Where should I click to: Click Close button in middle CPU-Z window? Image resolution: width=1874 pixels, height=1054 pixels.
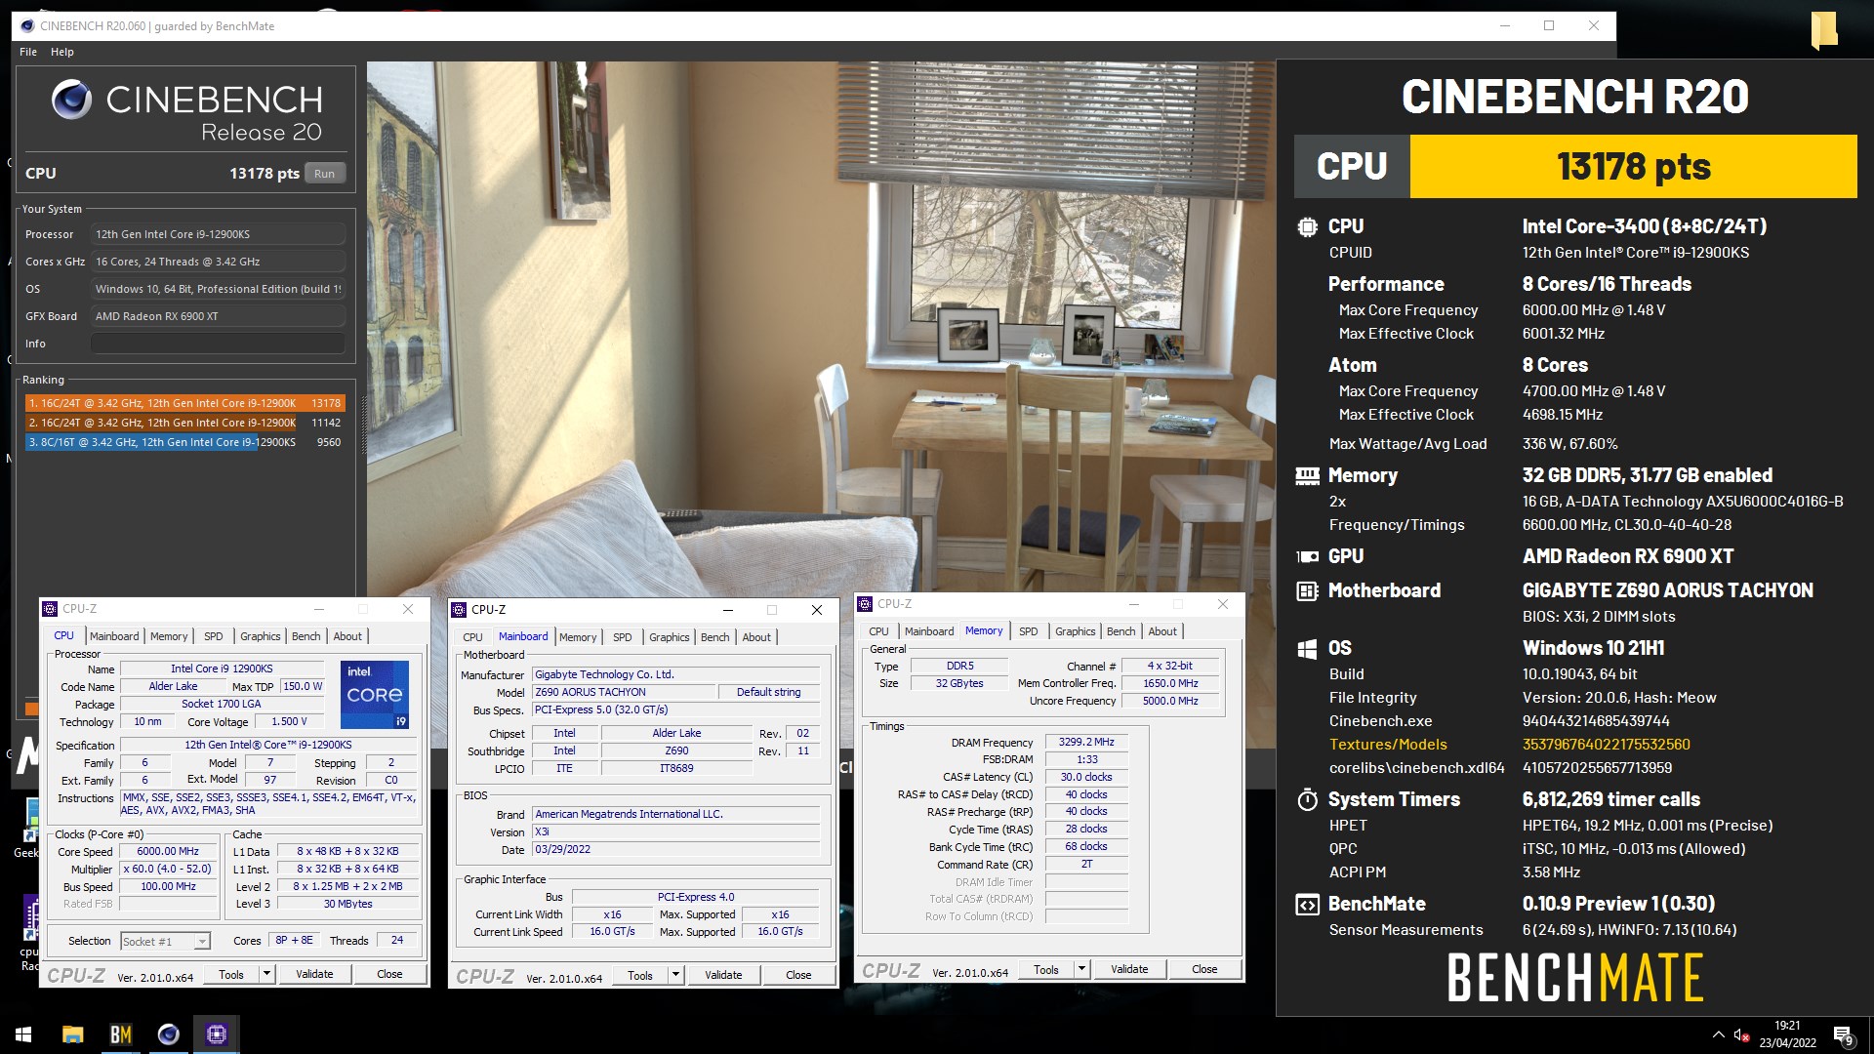[x=798, y=975]
